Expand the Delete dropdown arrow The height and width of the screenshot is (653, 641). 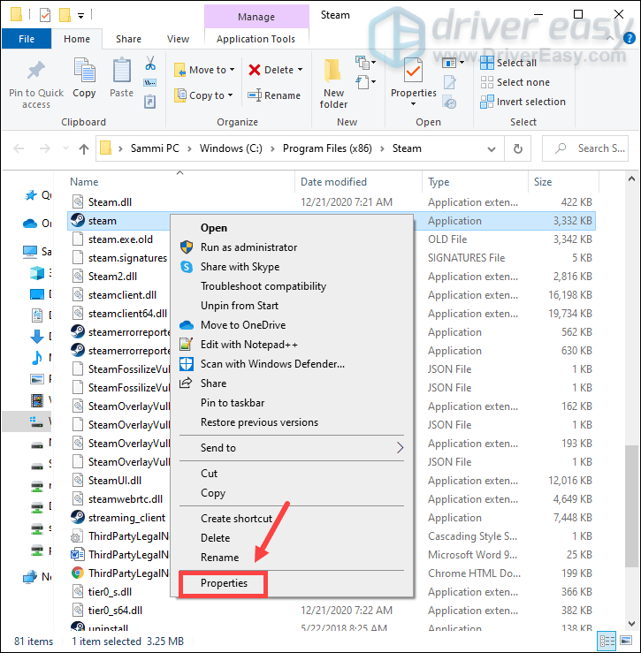click(x=300, y=70)
